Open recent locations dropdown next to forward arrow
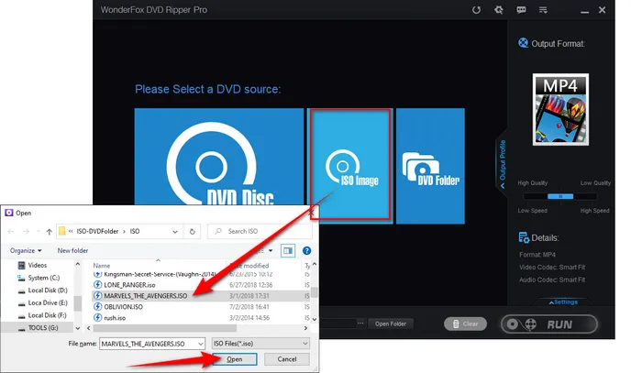 click(39, 232)
